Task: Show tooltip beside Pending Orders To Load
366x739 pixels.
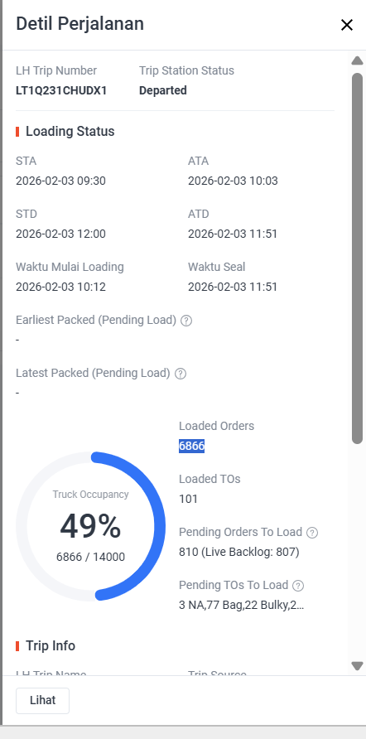Action: [312, 533]
